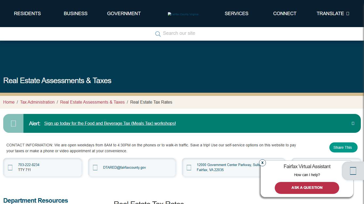Click the search magnifying glass icon
Image resolution: width=364 pixels, height=204 pixels.
(158, 34)
